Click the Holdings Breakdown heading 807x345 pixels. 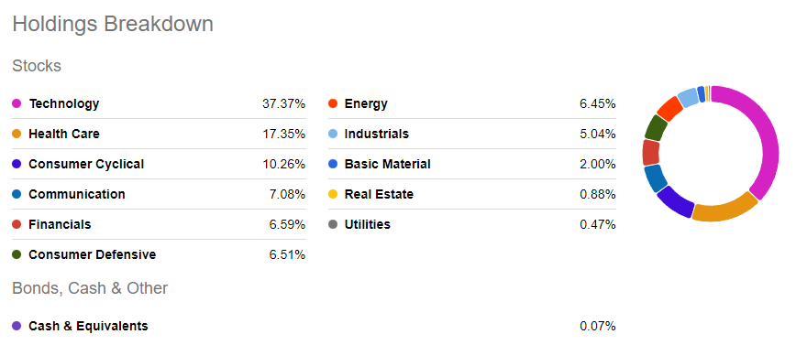pos(113,24)
